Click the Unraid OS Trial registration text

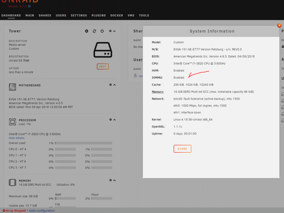click(x=19, y=60)
